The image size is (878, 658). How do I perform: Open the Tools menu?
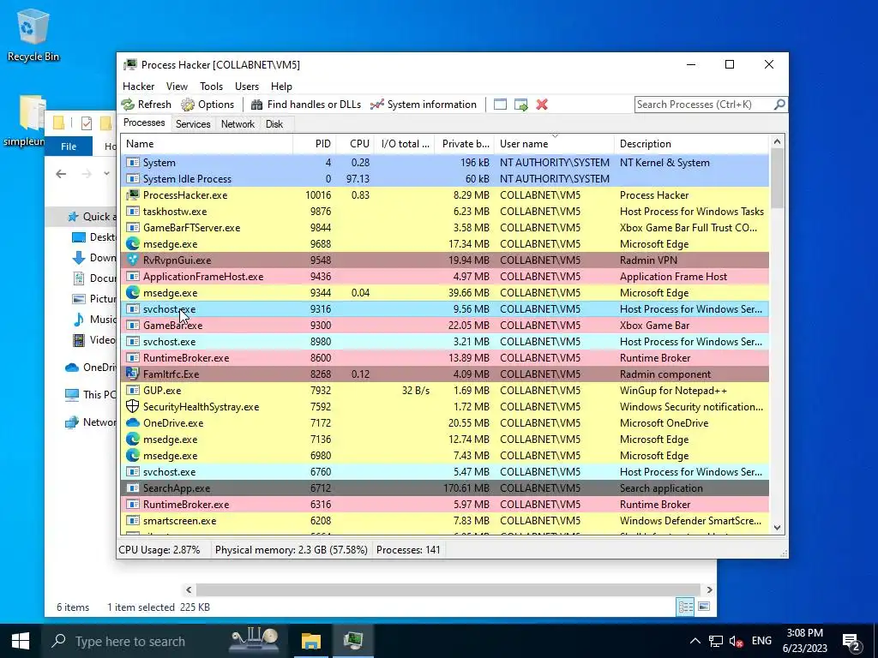[211, 87]
